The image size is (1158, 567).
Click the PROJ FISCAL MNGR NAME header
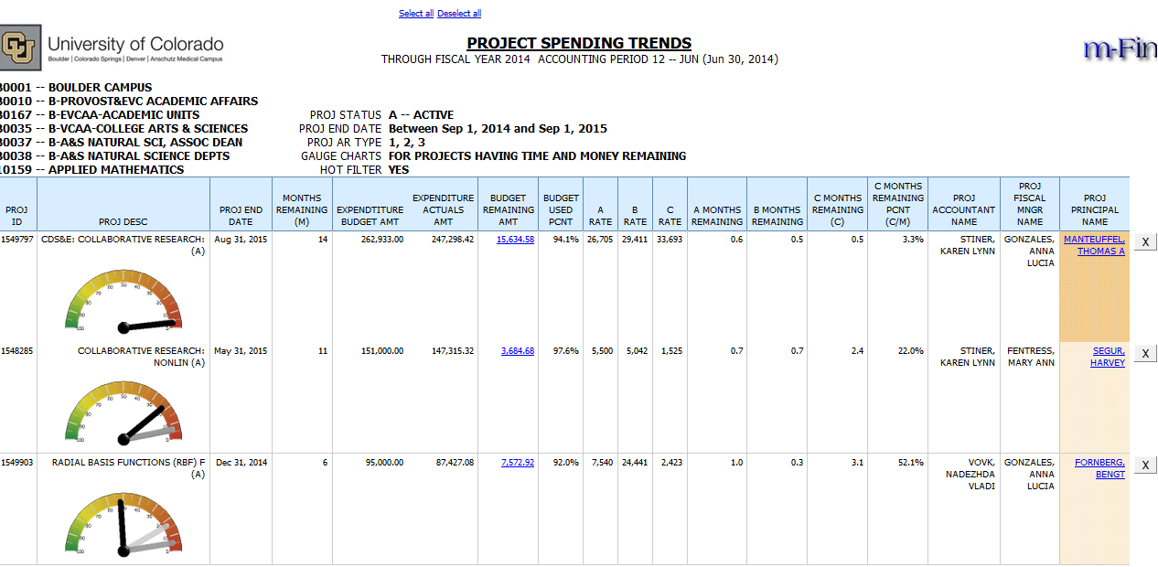pyautogui.click(x=1030, y=204)
